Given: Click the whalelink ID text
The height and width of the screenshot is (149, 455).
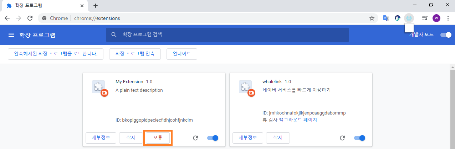Looking at the screenshot, I should pos(304,113).
